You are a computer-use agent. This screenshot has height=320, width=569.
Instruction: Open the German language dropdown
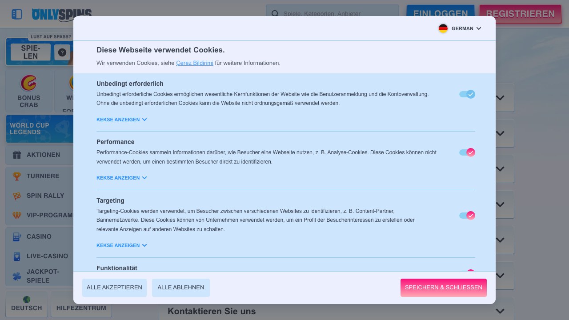click(x=460, y=28)
